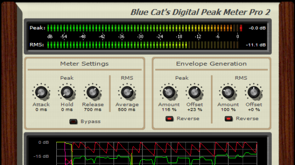Toggle the Peak envelope Reverse switch
295x165 pixels.
[x=169, y=119]
